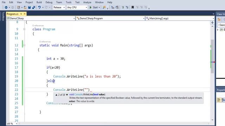Open the Build menu

coord(39,2)
